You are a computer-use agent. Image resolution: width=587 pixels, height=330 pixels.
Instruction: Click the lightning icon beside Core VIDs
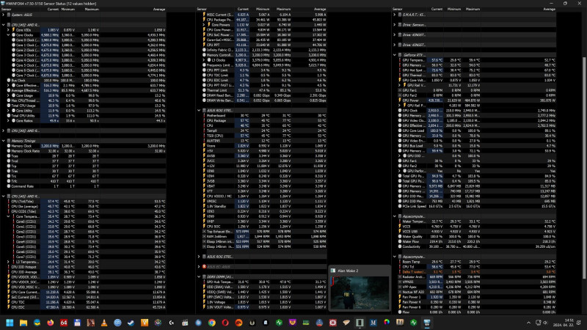point(13,30)
